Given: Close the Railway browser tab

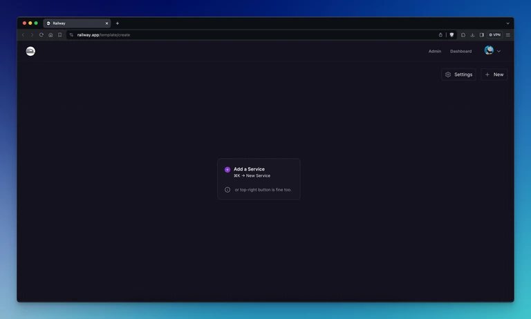Looking at the screenshot, I should (x=106, y=23).
